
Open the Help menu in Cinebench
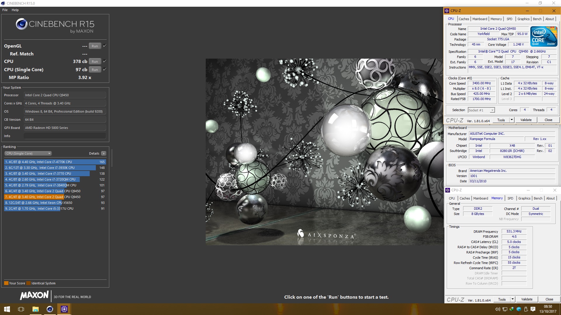15,10
